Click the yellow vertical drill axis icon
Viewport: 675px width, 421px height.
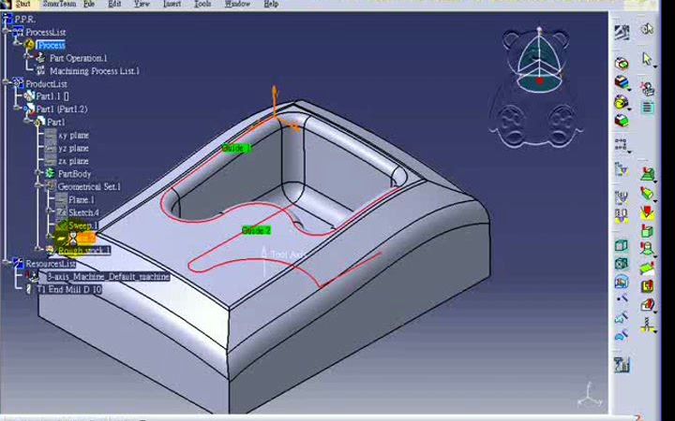pyautogui.click(x=647, y=325)
